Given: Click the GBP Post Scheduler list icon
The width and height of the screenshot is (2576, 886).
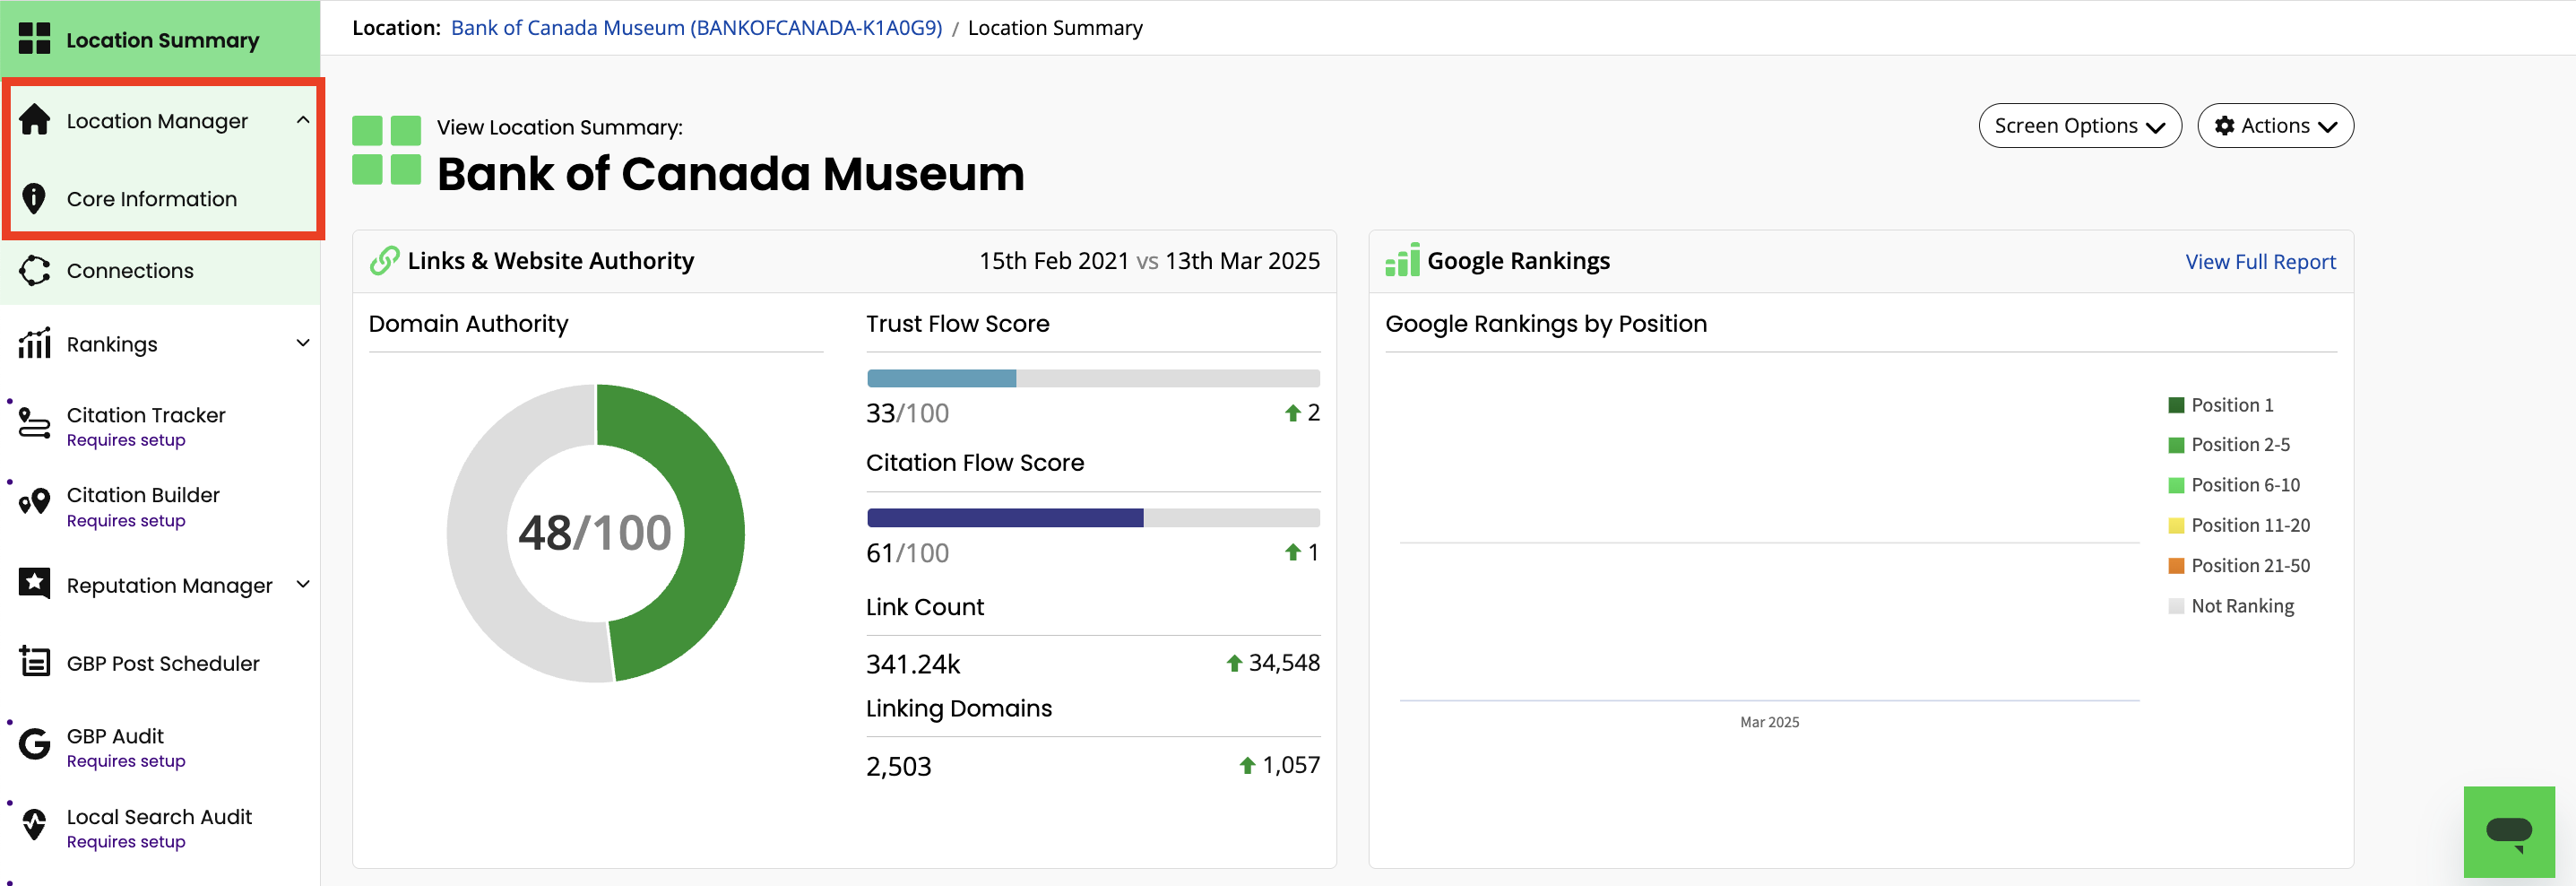Looking at the screenshot, I should click(x=34, y=661).
